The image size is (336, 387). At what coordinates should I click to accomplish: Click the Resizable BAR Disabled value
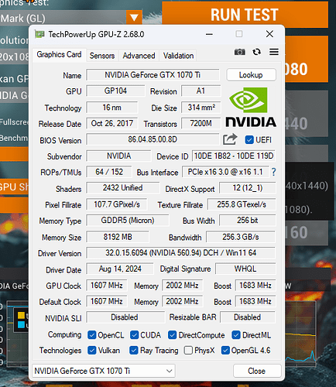pyautogui.click(x=248, y=317)
